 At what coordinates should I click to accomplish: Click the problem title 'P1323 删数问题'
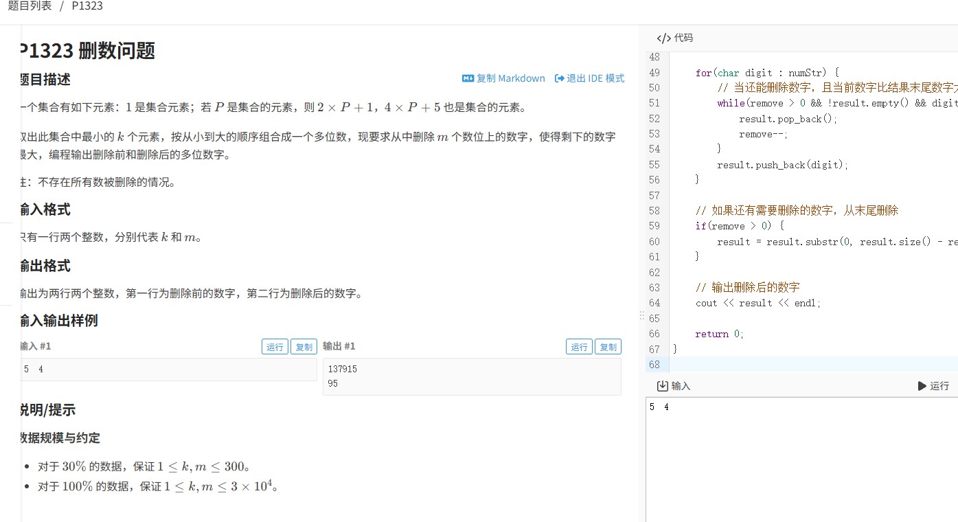88,50
